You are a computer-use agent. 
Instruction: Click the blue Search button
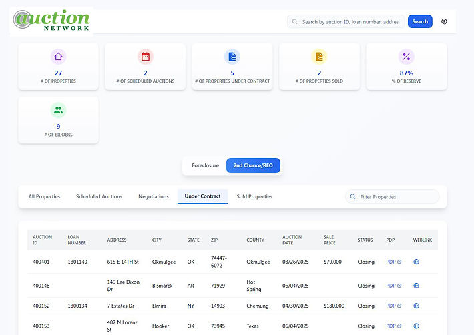tap(420, 21)
